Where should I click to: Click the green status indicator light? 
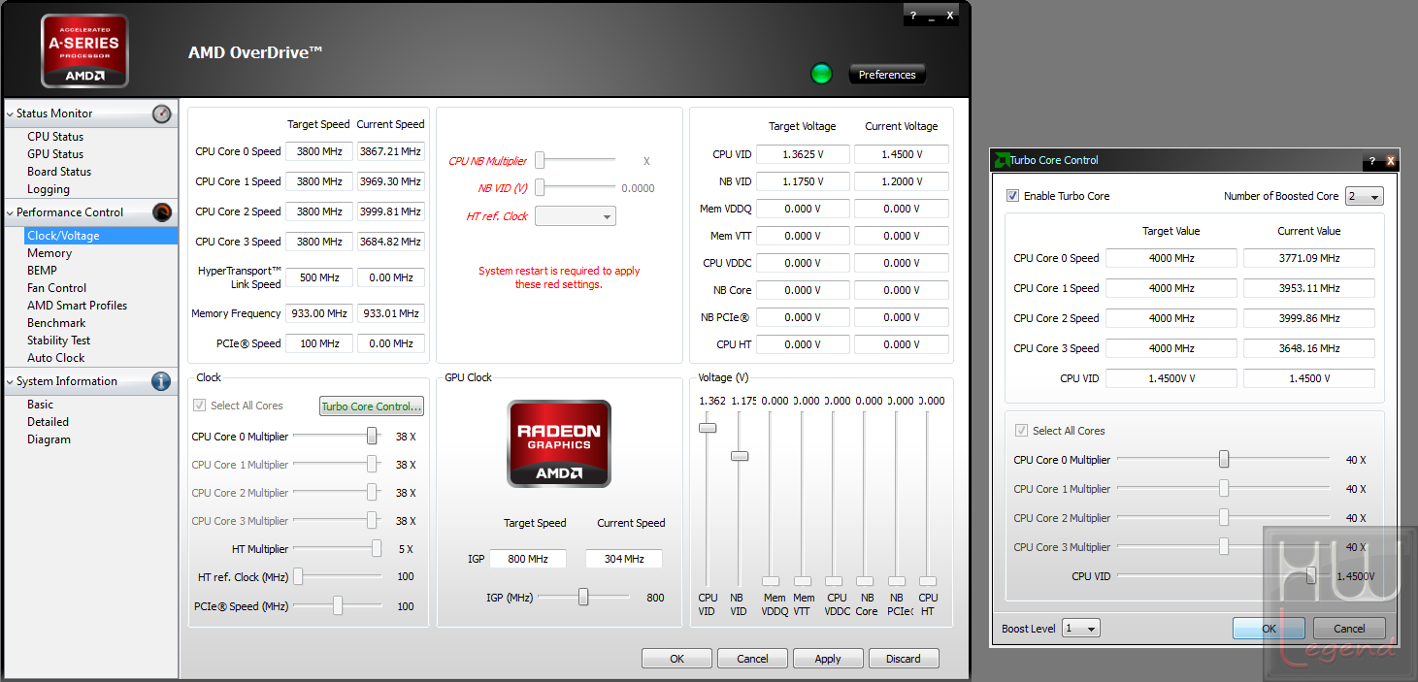click(x=822, y=74)
